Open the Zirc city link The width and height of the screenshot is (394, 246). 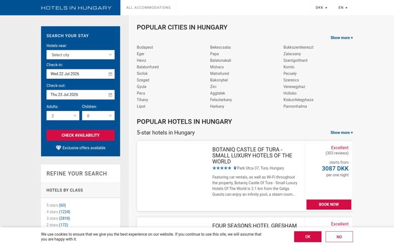[x=213, y=86]
